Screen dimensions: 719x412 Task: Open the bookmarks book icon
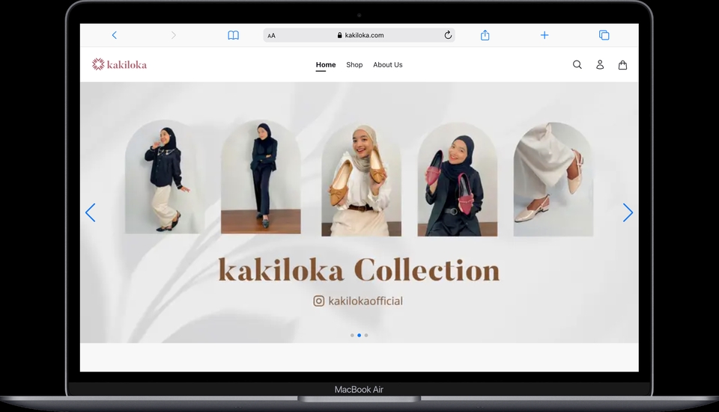click(x=234, y=35)
